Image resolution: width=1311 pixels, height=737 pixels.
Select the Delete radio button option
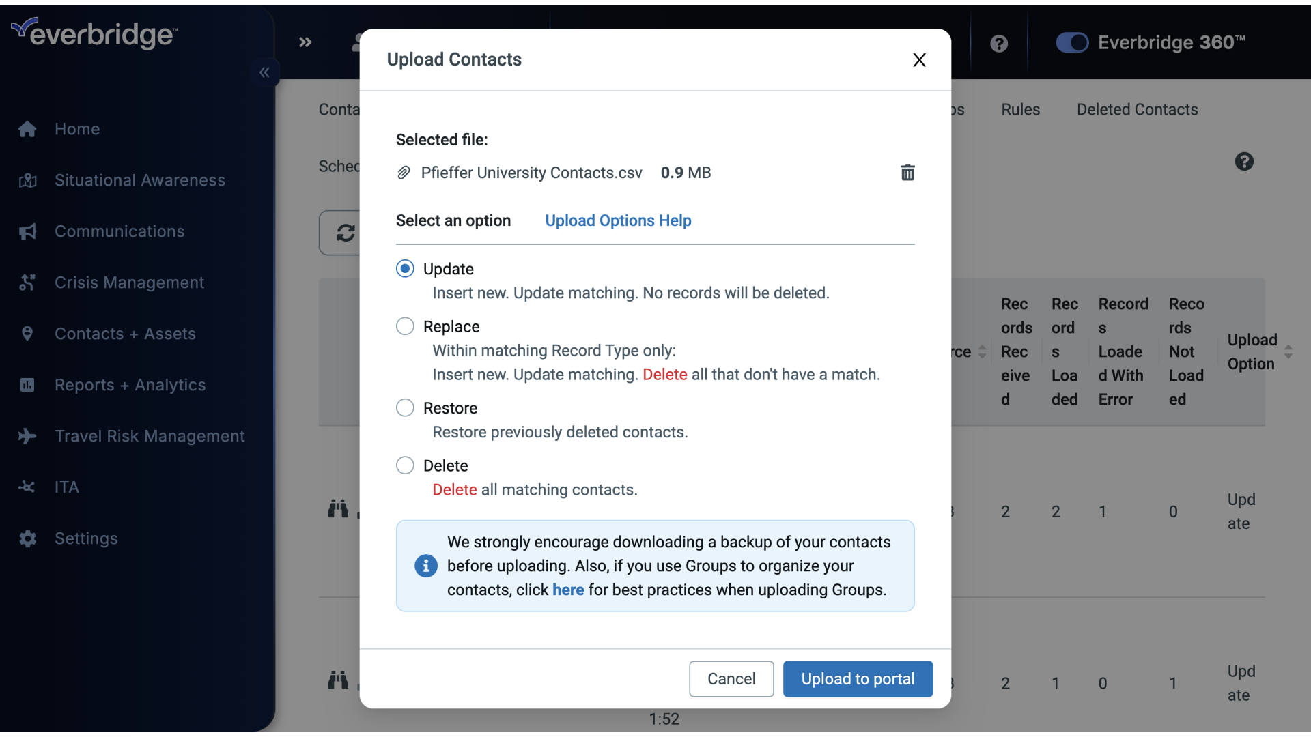[404, 465]
